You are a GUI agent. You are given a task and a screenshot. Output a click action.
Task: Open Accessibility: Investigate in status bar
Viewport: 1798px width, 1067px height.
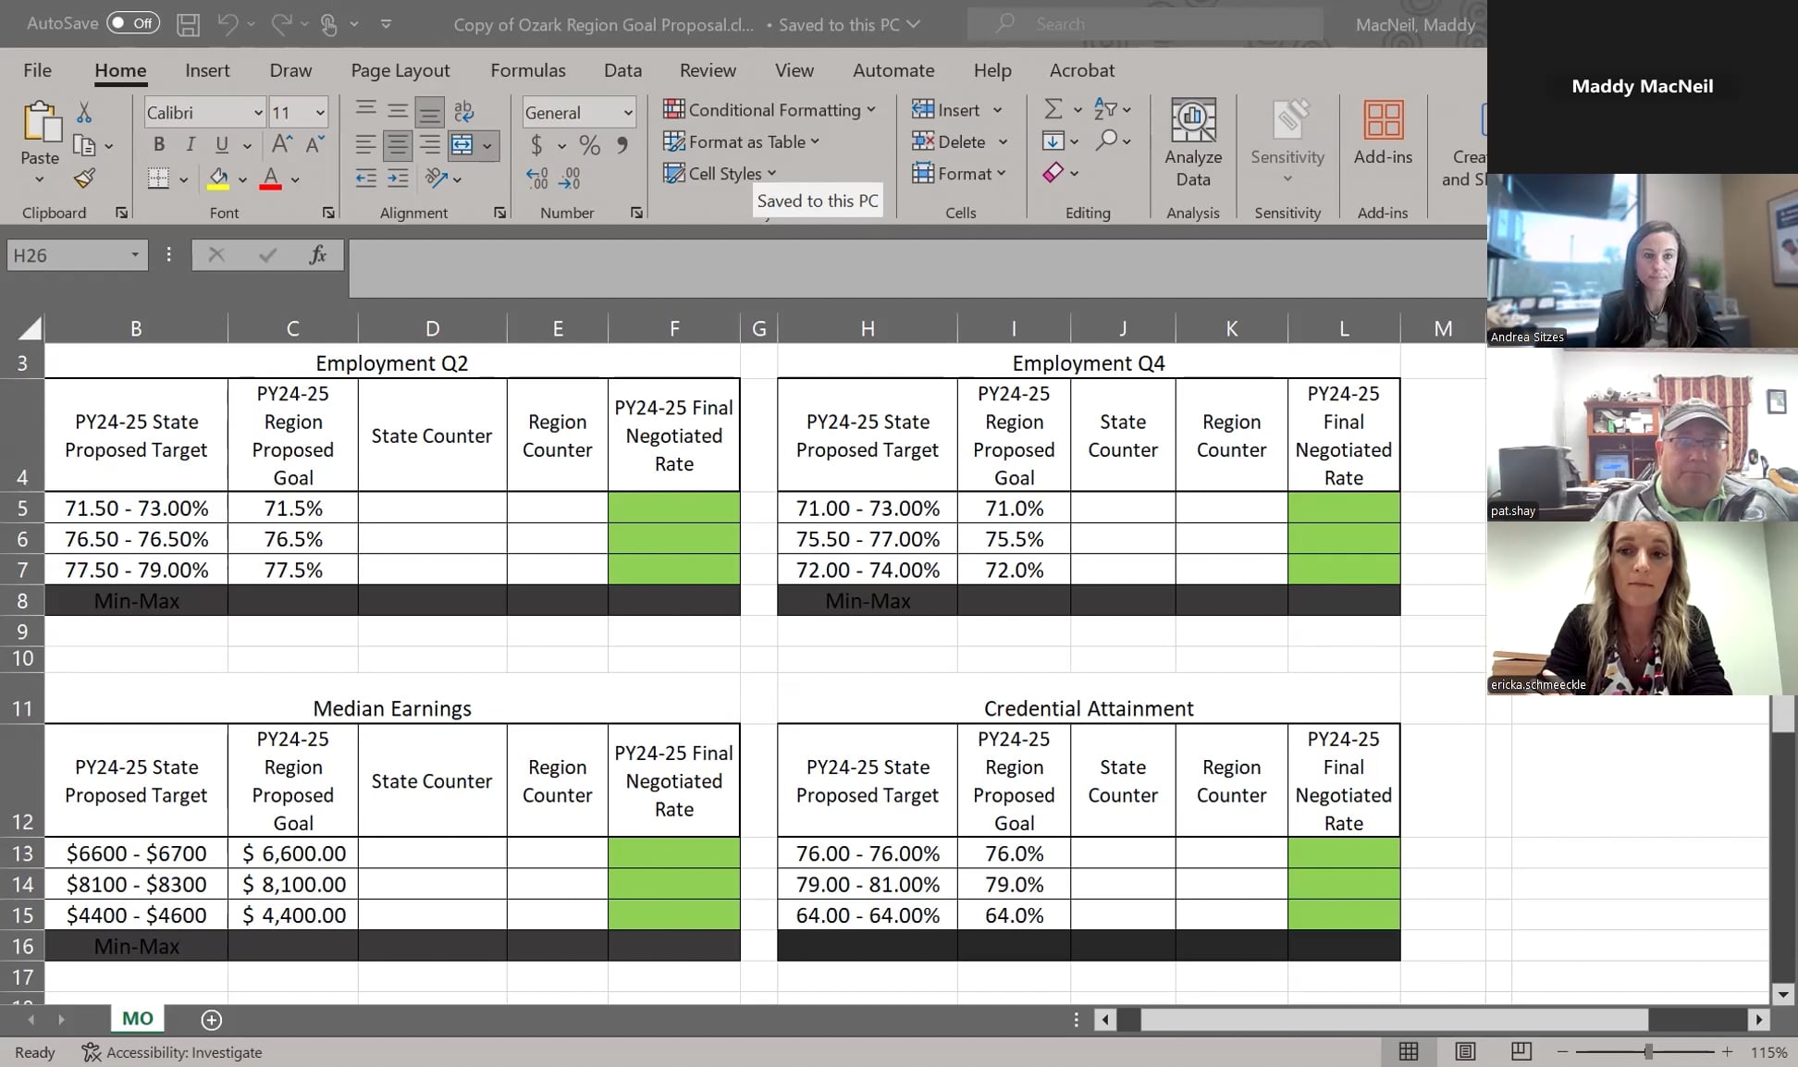click(x=172, y=1052)
